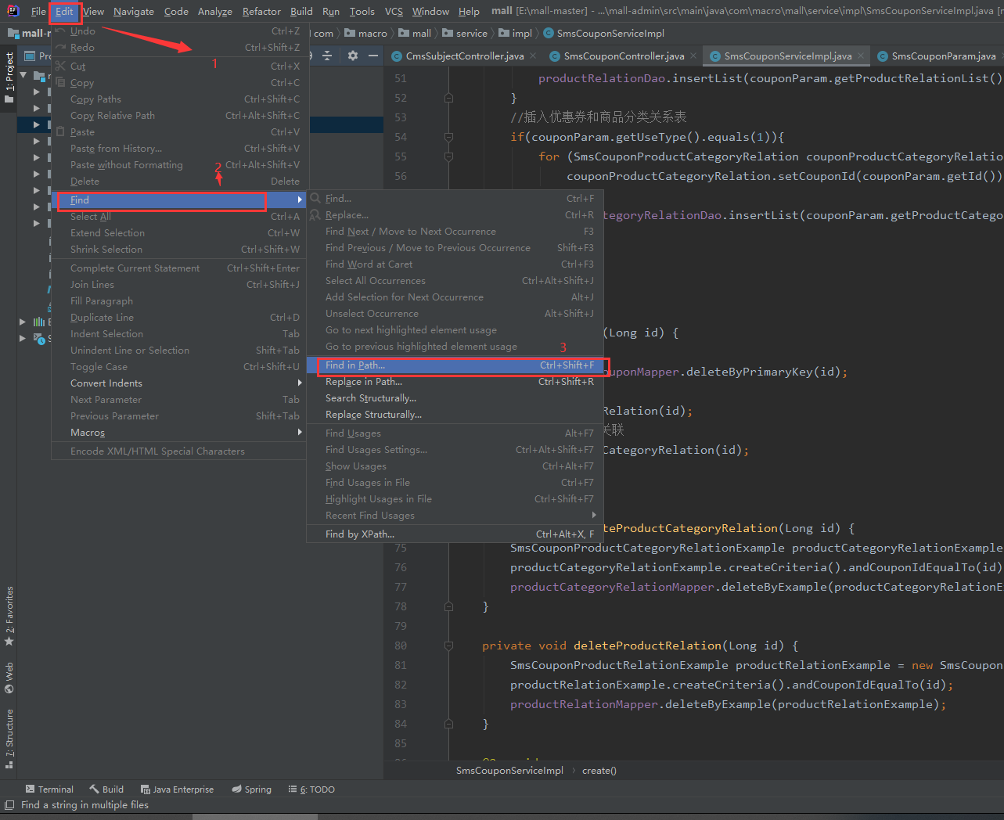Viewport: 1004px width, 820px height.
Task: Expand the highlighted project tree row
Action: (36, 124)
